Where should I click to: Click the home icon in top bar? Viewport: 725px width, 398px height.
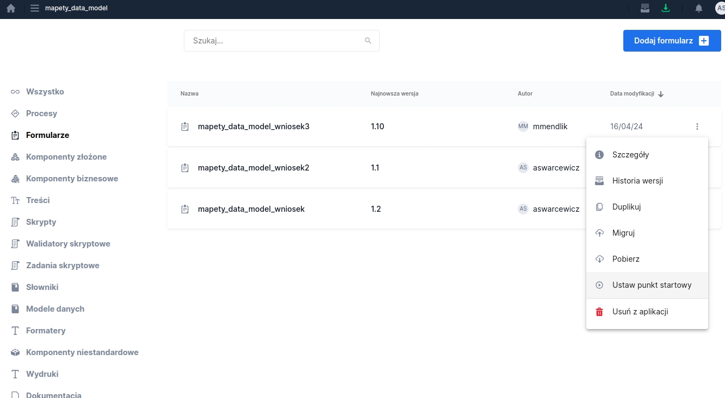(x=11, y=8)
